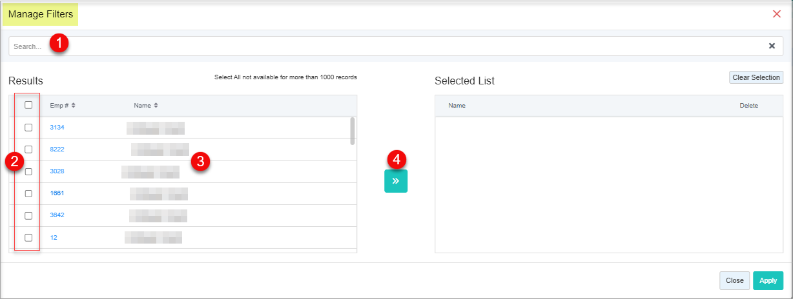Click the double-arrow move to selected button

click(x=395, y=182)
